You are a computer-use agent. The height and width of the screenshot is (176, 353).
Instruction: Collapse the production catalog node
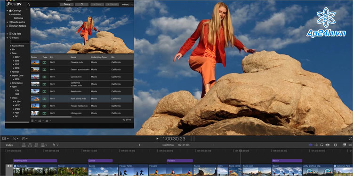[9, 14]
